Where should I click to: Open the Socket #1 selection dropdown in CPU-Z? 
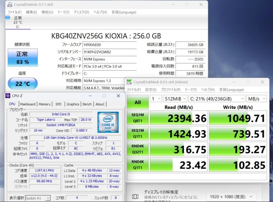click(38, 198)
